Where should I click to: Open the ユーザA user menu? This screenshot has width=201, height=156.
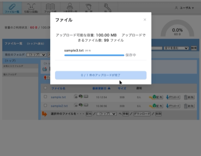click(x=185, y=8)
